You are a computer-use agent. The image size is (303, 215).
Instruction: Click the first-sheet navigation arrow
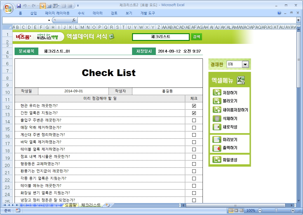5,205
